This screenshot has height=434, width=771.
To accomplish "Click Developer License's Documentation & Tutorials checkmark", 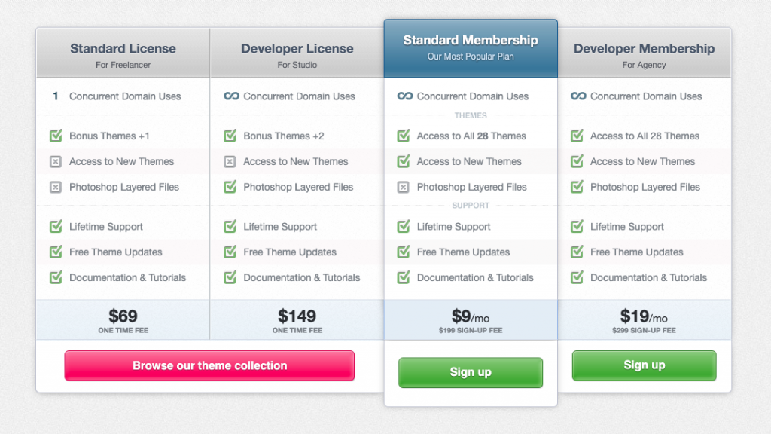I will click(x=230, y=277).
